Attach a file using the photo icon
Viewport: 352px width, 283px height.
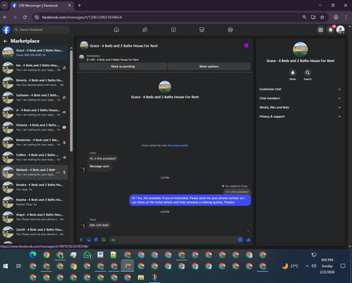pos(89,240)
